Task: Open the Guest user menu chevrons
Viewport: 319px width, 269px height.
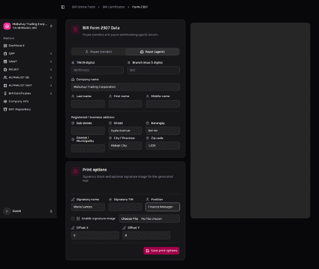Action: (x=51, y=211)
